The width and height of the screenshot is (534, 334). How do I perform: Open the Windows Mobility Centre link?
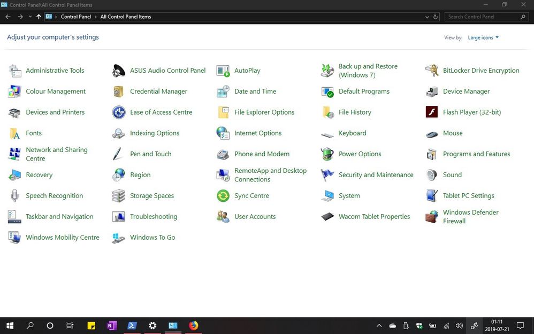tap(63, 237)
